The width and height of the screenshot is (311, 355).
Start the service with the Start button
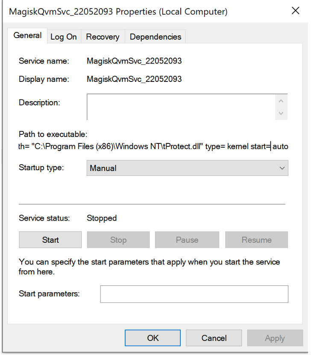coord(50,240)
